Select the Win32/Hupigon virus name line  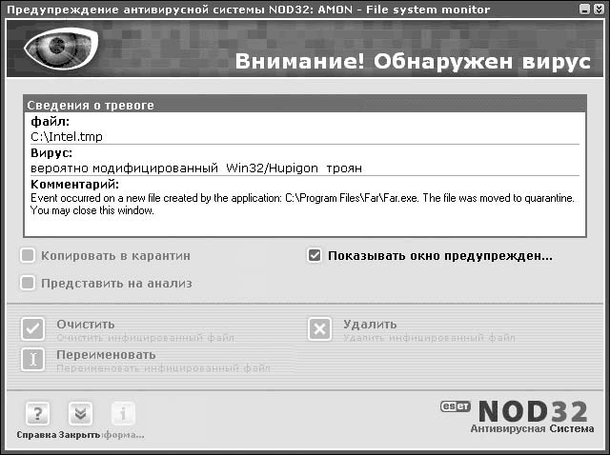196,168
